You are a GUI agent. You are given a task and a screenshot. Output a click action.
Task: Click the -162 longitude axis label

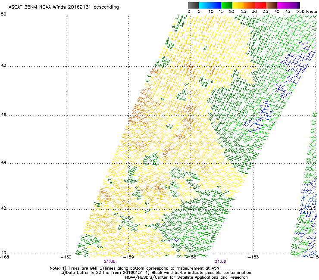click(66, 257)
